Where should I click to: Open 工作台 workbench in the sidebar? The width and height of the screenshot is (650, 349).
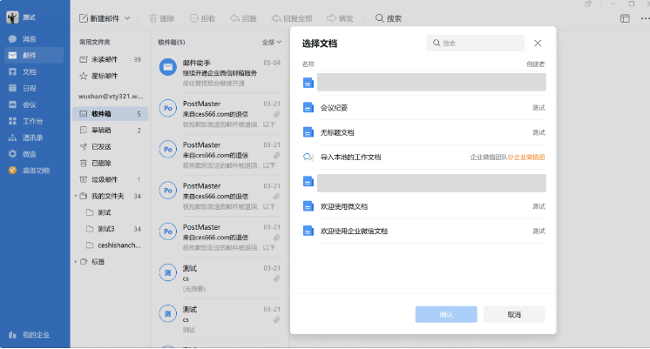[x=12, y=121]
